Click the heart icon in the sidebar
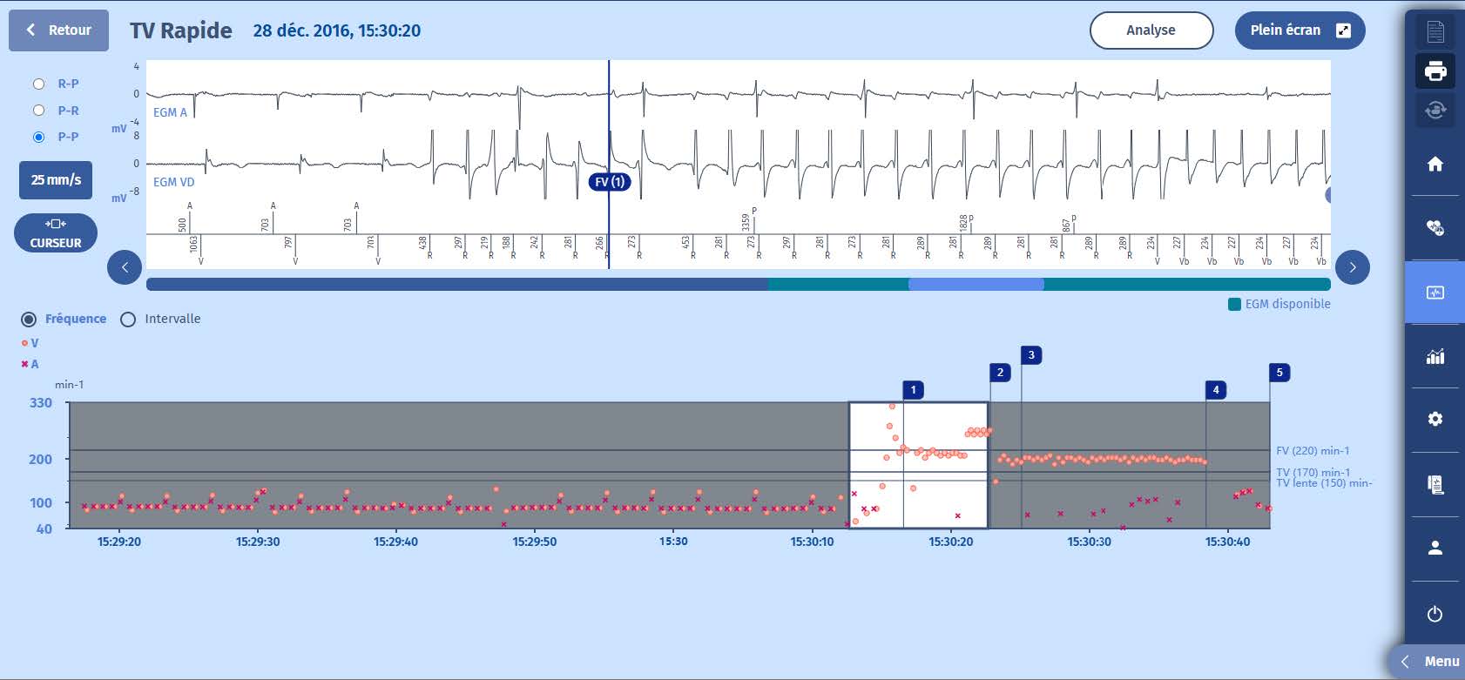Screen dimensions: 1465x680 [1435, 228]
